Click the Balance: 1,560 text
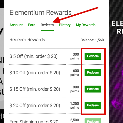 pos(92,40)
